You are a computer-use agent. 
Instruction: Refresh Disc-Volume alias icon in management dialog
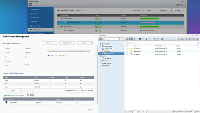pos(21,44)
